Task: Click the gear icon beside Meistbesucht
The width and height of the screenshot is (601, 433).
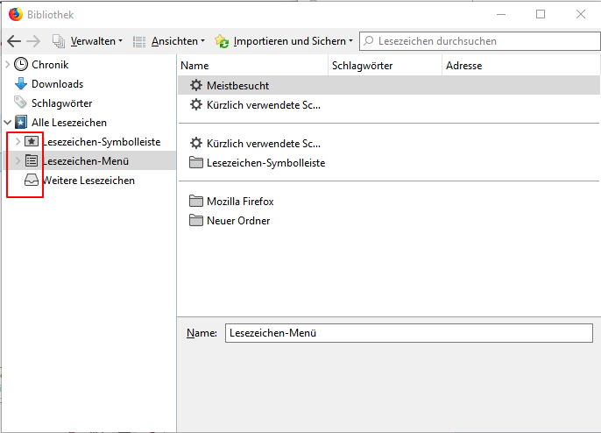Action: (195, 86)
